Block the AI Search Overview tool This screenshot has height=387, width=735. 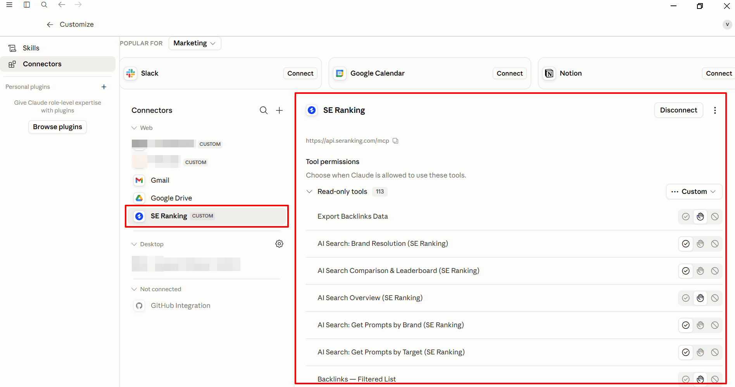pyautogui.click(x=715, y=298)
